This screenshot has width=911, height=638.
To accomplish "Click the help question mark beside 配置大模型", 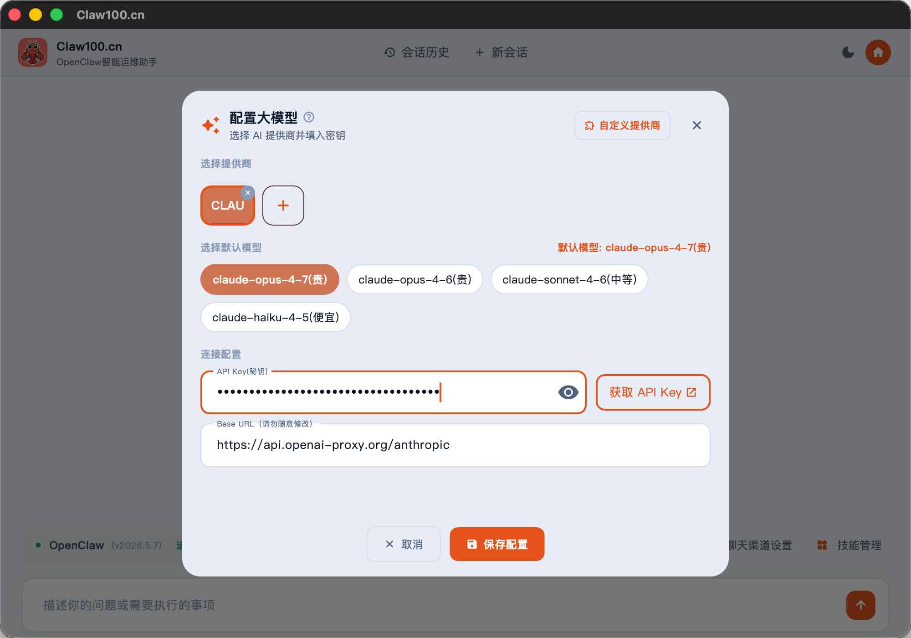I will [309, 118].
